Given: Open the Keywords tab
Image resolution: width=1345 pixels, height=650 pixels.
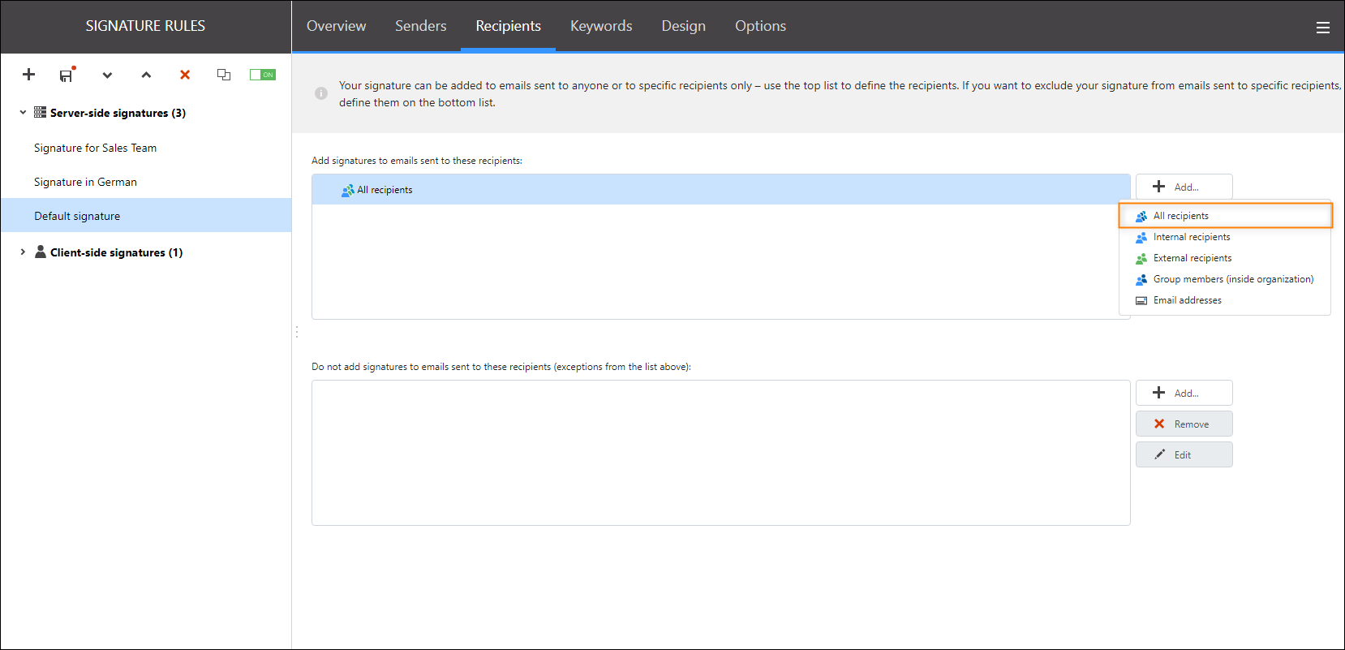Looking at the screenshot, I should pyautogui.click(x=600, y=26).
